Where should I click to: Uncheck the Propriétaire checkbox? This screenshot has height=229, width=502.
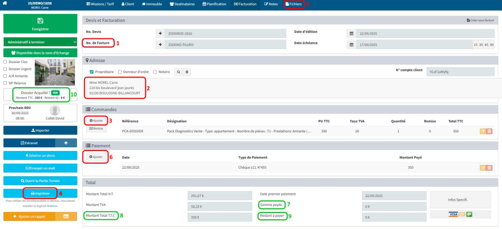92,72
